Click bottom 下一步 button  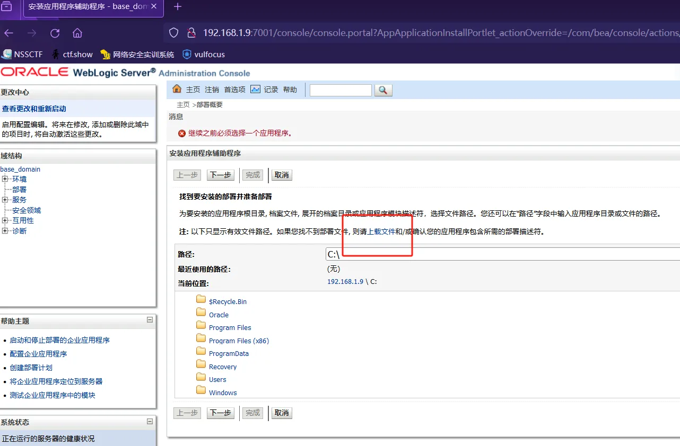[x=220, y=413]
